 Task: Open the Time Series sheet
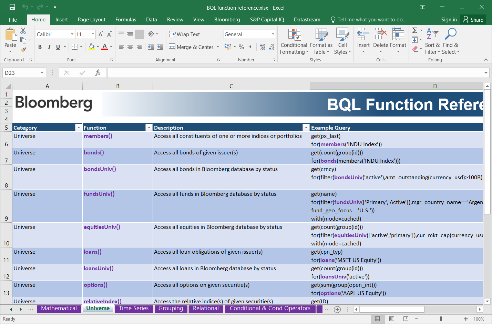pyautogui.click(x=134, y=309)
